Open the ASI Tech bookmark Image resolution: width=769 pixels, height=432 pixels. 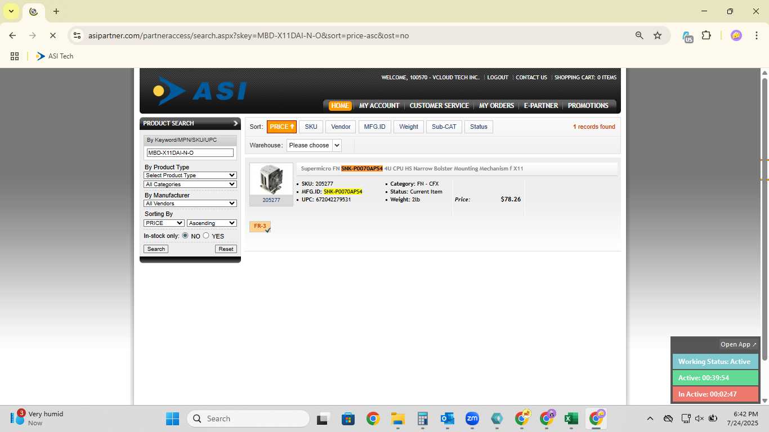pyautogui.click(x=55, y=56)
